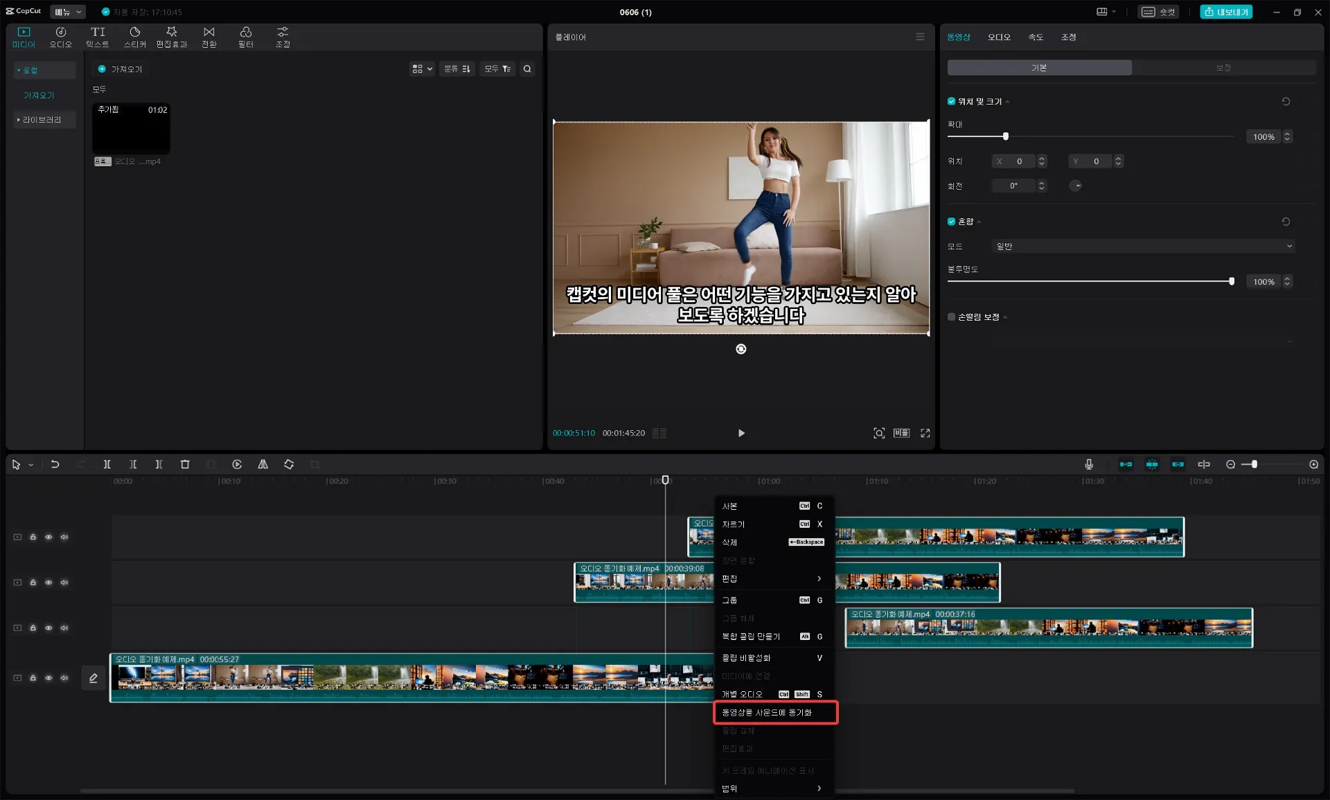
Task: Switch to the Speed tab
Action: pos(1035,37)
